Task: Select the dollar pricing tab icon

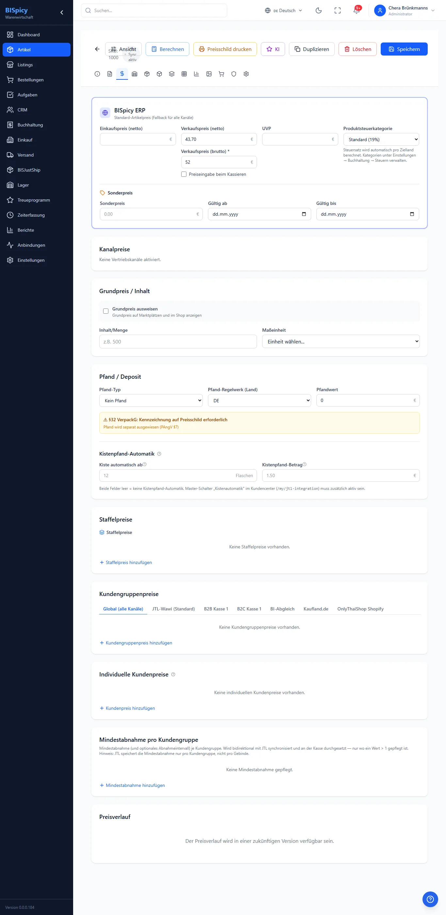Action: pos(122,74)
